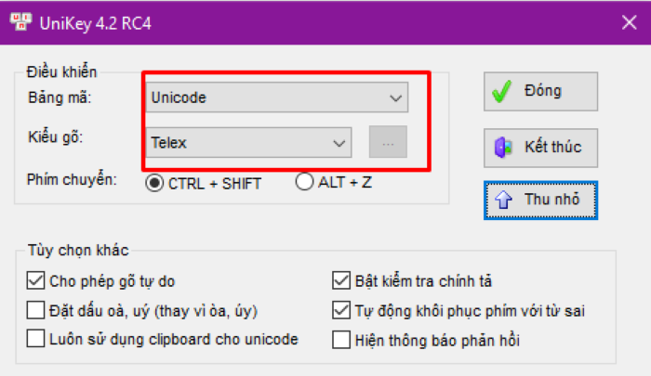Disable Bật kiểm tra chính tả
Image resolution: width=651 pixels, height=376 pixels.
click(341, 279)
